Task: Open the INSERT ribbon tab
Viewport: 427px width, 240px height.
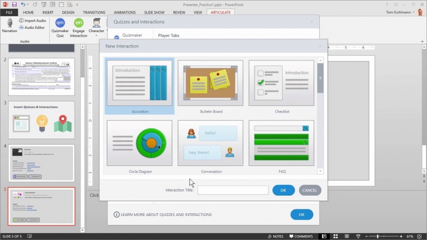Action: coord(48,12)
